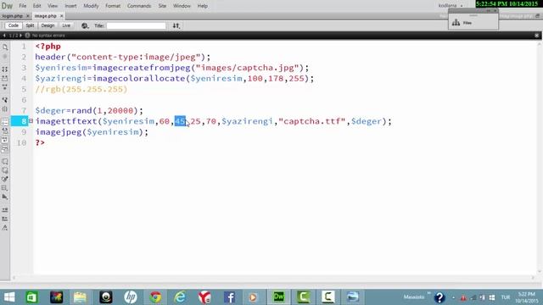Click the Open Documents icon in coding toolbar

[5, 47]
